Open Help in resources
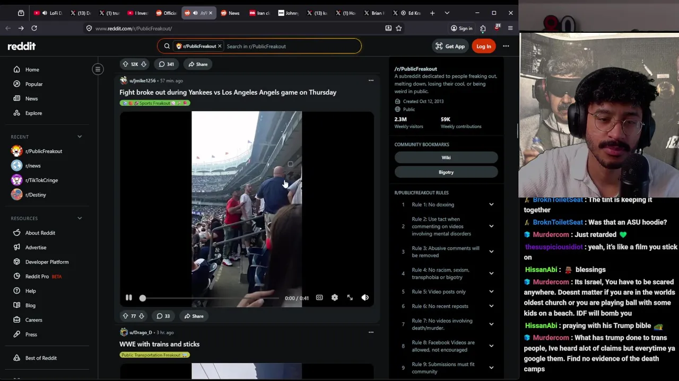 pos(30,291)
